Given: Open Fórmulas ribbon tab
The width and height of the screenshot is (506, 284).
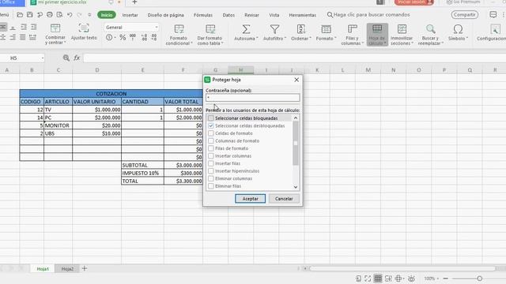Looking at the screenshot, I should [x=203, y=15].
